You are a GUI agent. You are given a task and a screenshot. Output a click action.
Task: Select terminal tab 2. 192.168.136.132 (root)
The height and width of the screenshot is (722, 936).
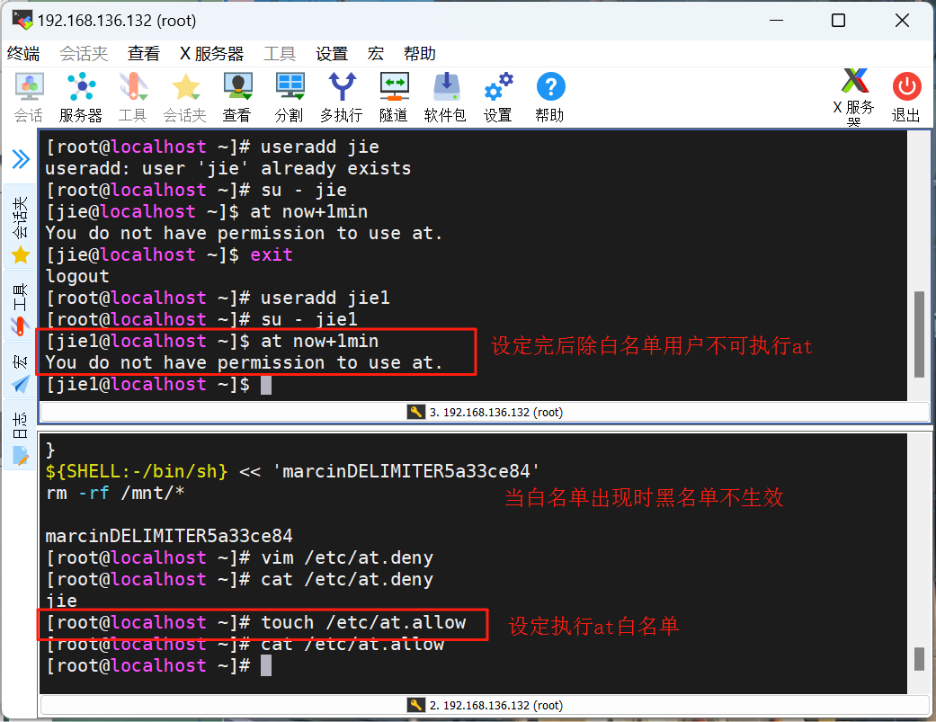point(485,705)
